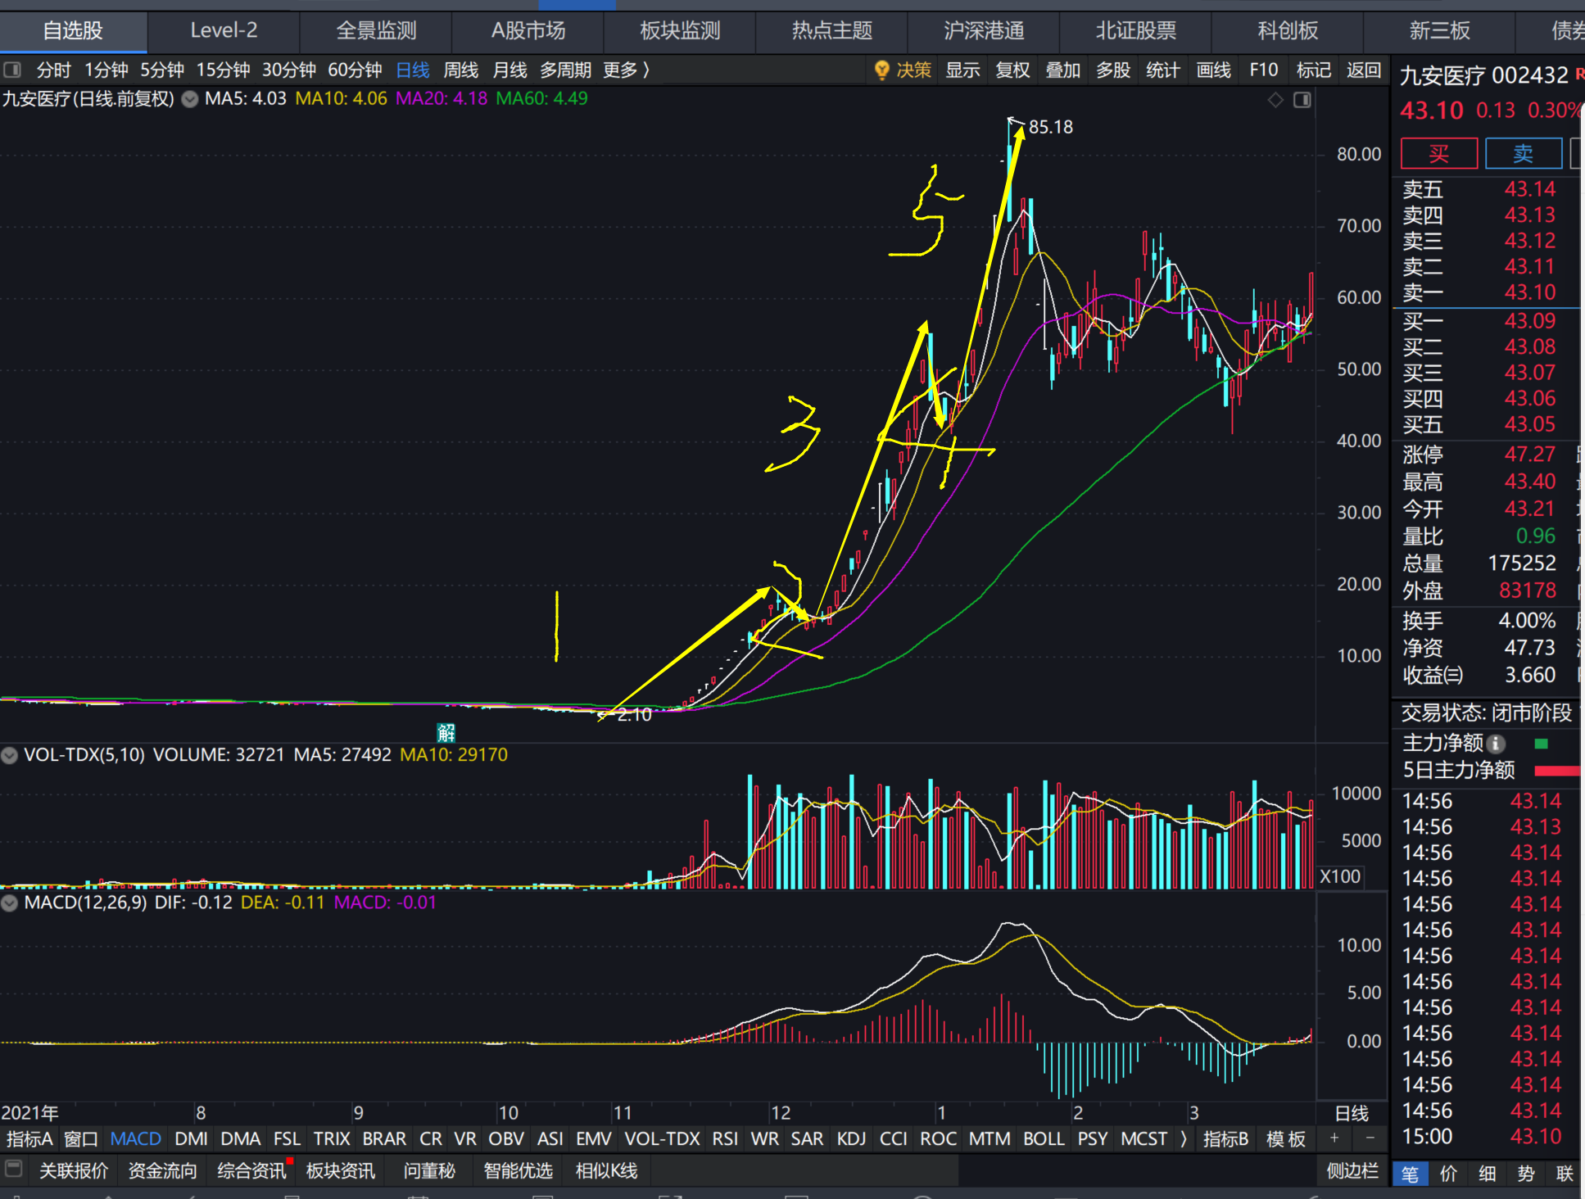Open the 九安医疗 main chart indicator dropdown
1585x1199 pixels.
(x=190, y=100)
